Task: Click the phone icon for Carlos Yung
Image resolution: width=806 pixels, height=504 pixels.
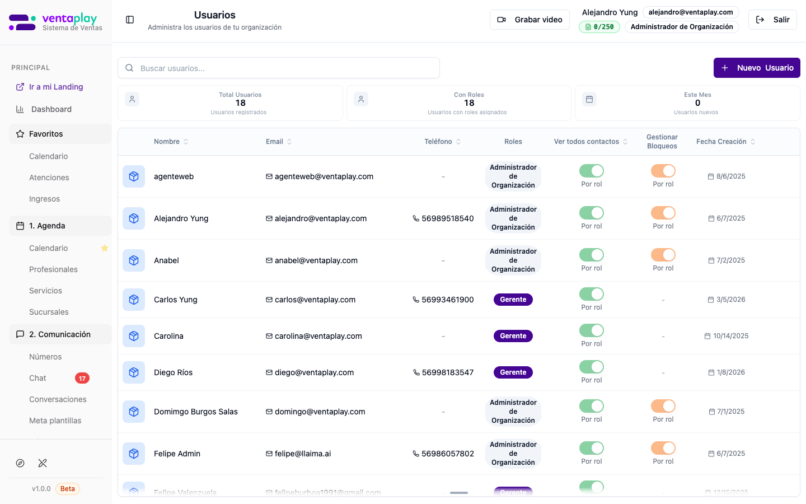Action: pos(416,300)
